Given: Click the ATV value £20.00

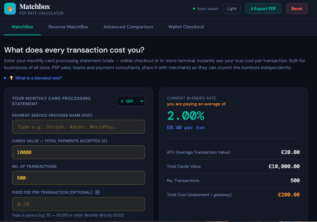Looking at the screenshot, I should [290, 152].
